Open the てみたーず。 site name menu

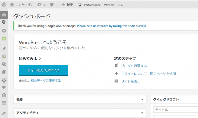[x=24, y=5]
